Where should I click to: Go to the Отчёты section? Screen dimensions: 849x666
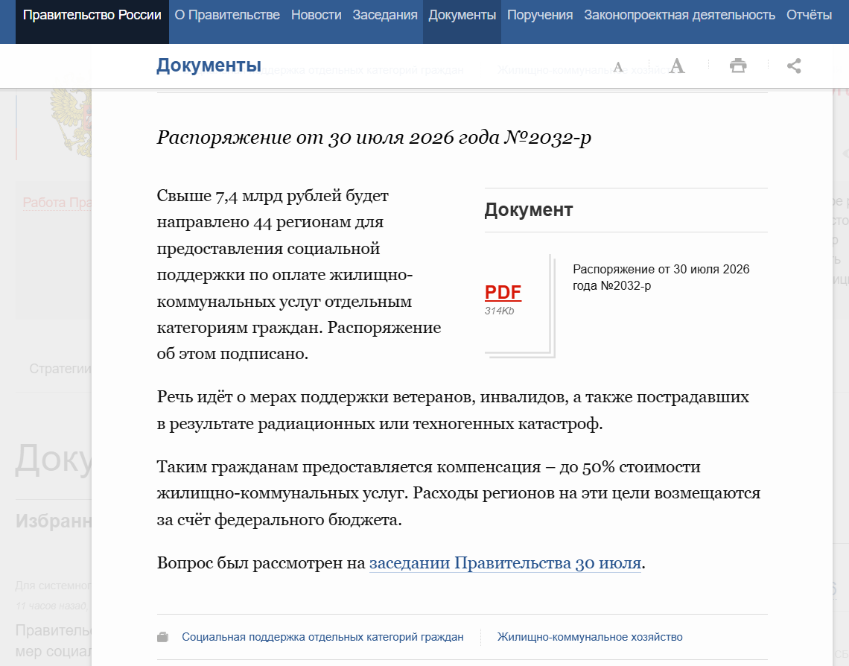[809, 15]
